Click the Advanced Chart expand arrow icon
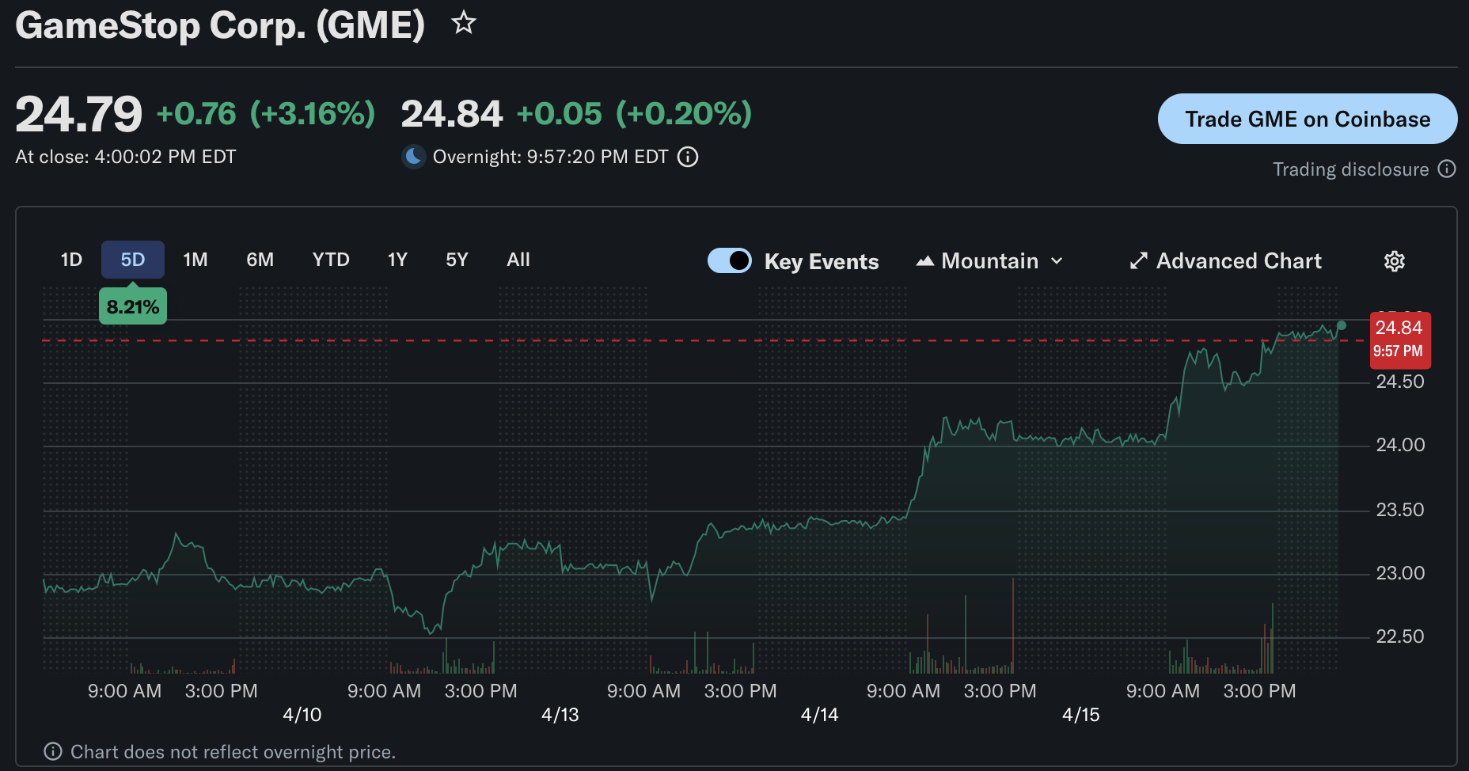 tap(1139, 261)
